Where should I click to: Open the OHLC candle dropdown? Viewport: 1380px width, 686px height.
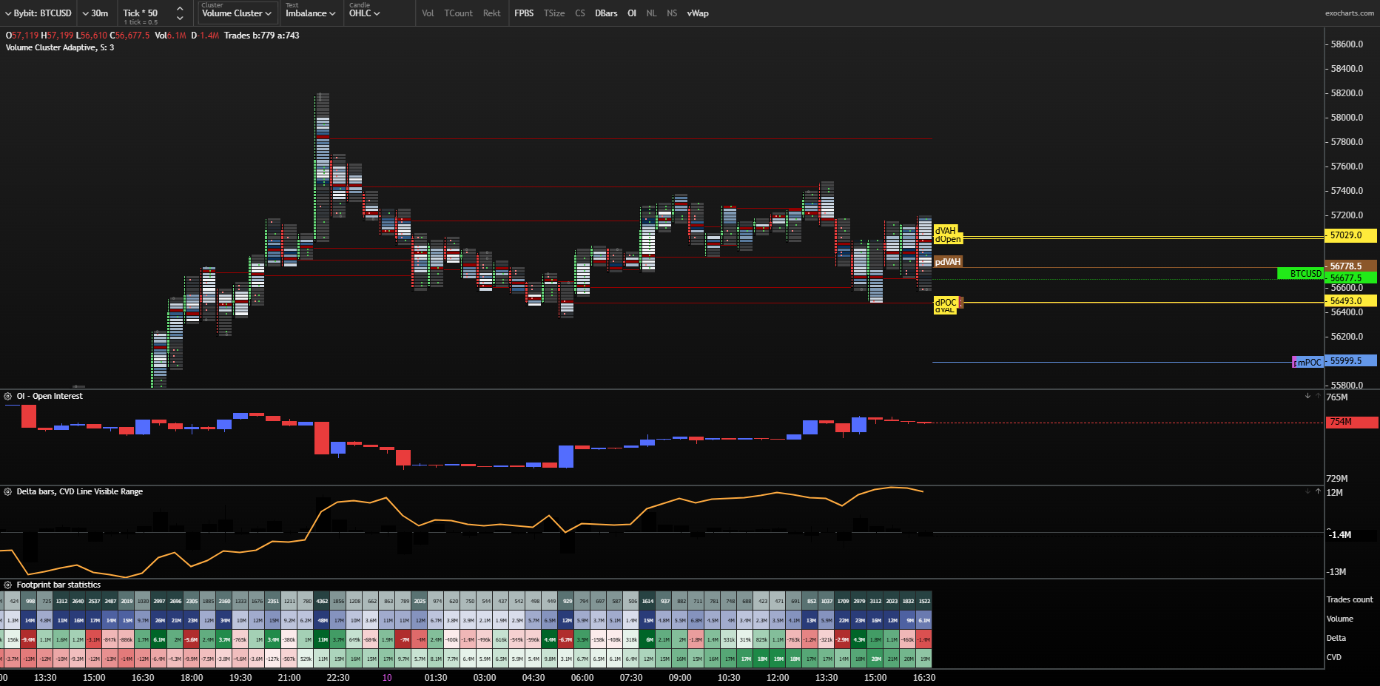364,13
